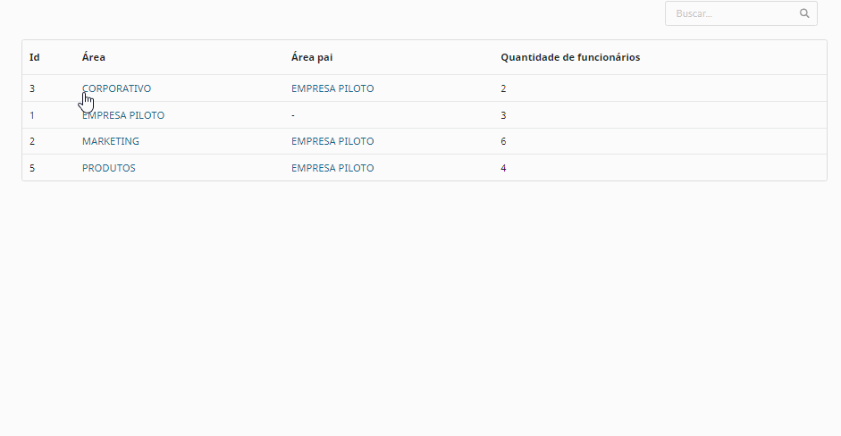Click Id cell 2 of MARKETING row

pyautogui.click(x=32, y=141)
